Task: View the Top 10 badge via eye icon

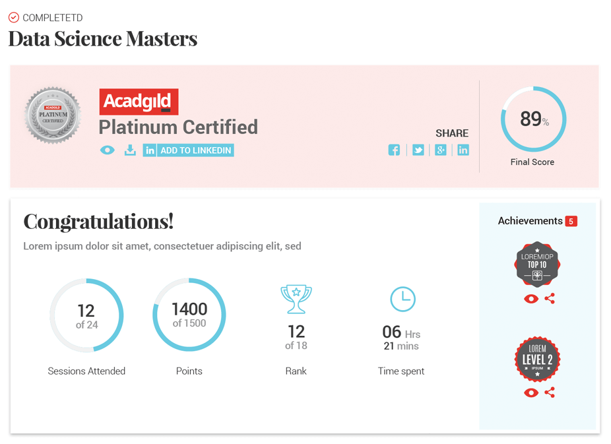Action: [x=531, y=299]
